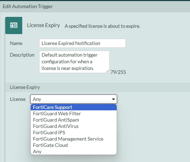Choose FortiGuard AntiSpam from list
The height and width of the screenshot is (162, 190).
pyautogui.click(x=74, y=120)
